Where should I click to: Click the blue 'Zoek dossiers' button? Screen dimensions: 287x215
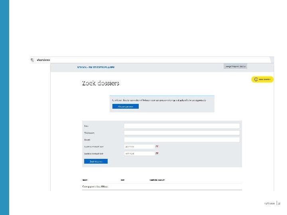click(96, 161)
